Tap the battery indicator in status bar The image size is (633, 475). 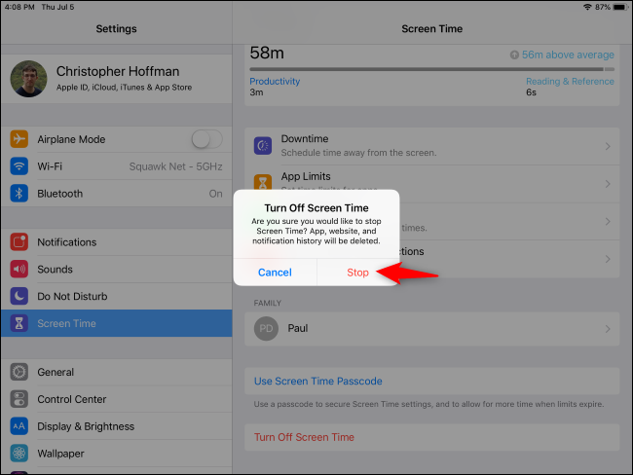tap(619, 7)
